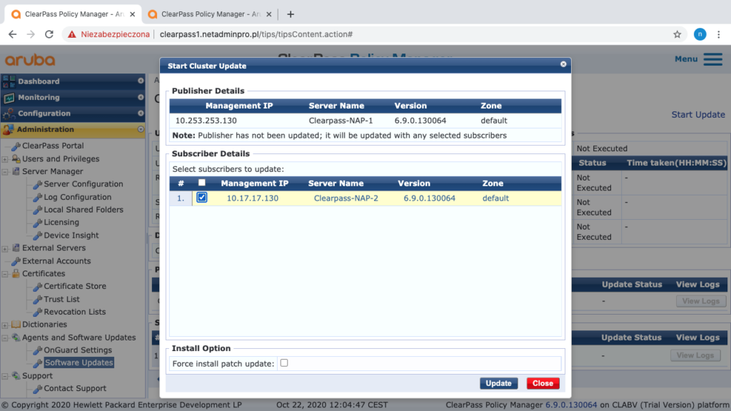The image size is (731, 411).
Task: Click the Monitoring section icon
Action: click(x=9, y=98)
